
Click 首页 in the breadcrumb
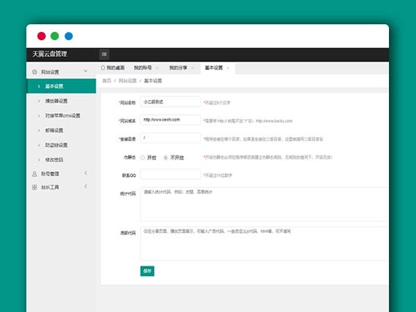pyautogui.click(x=106, y=80)
